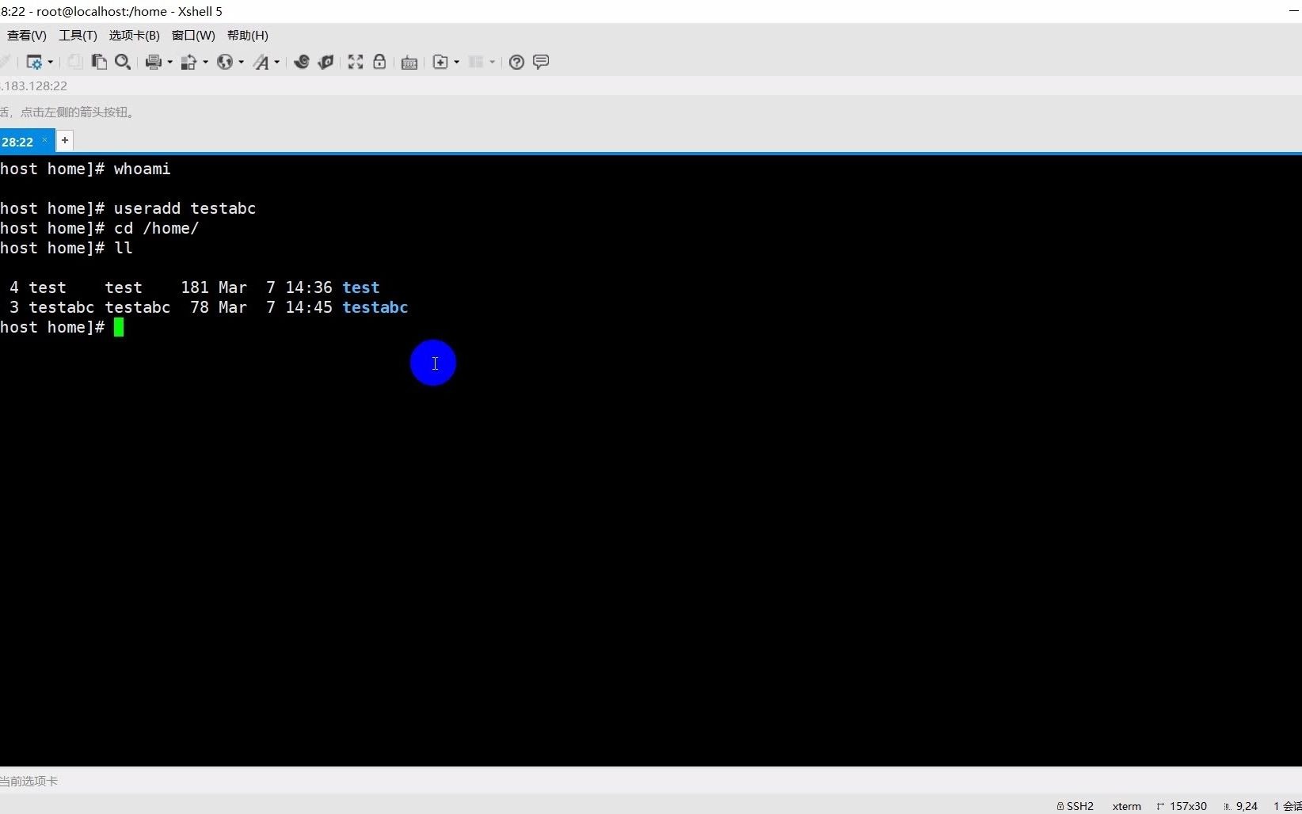Open session properties gear icon

[x=34, y=62]
